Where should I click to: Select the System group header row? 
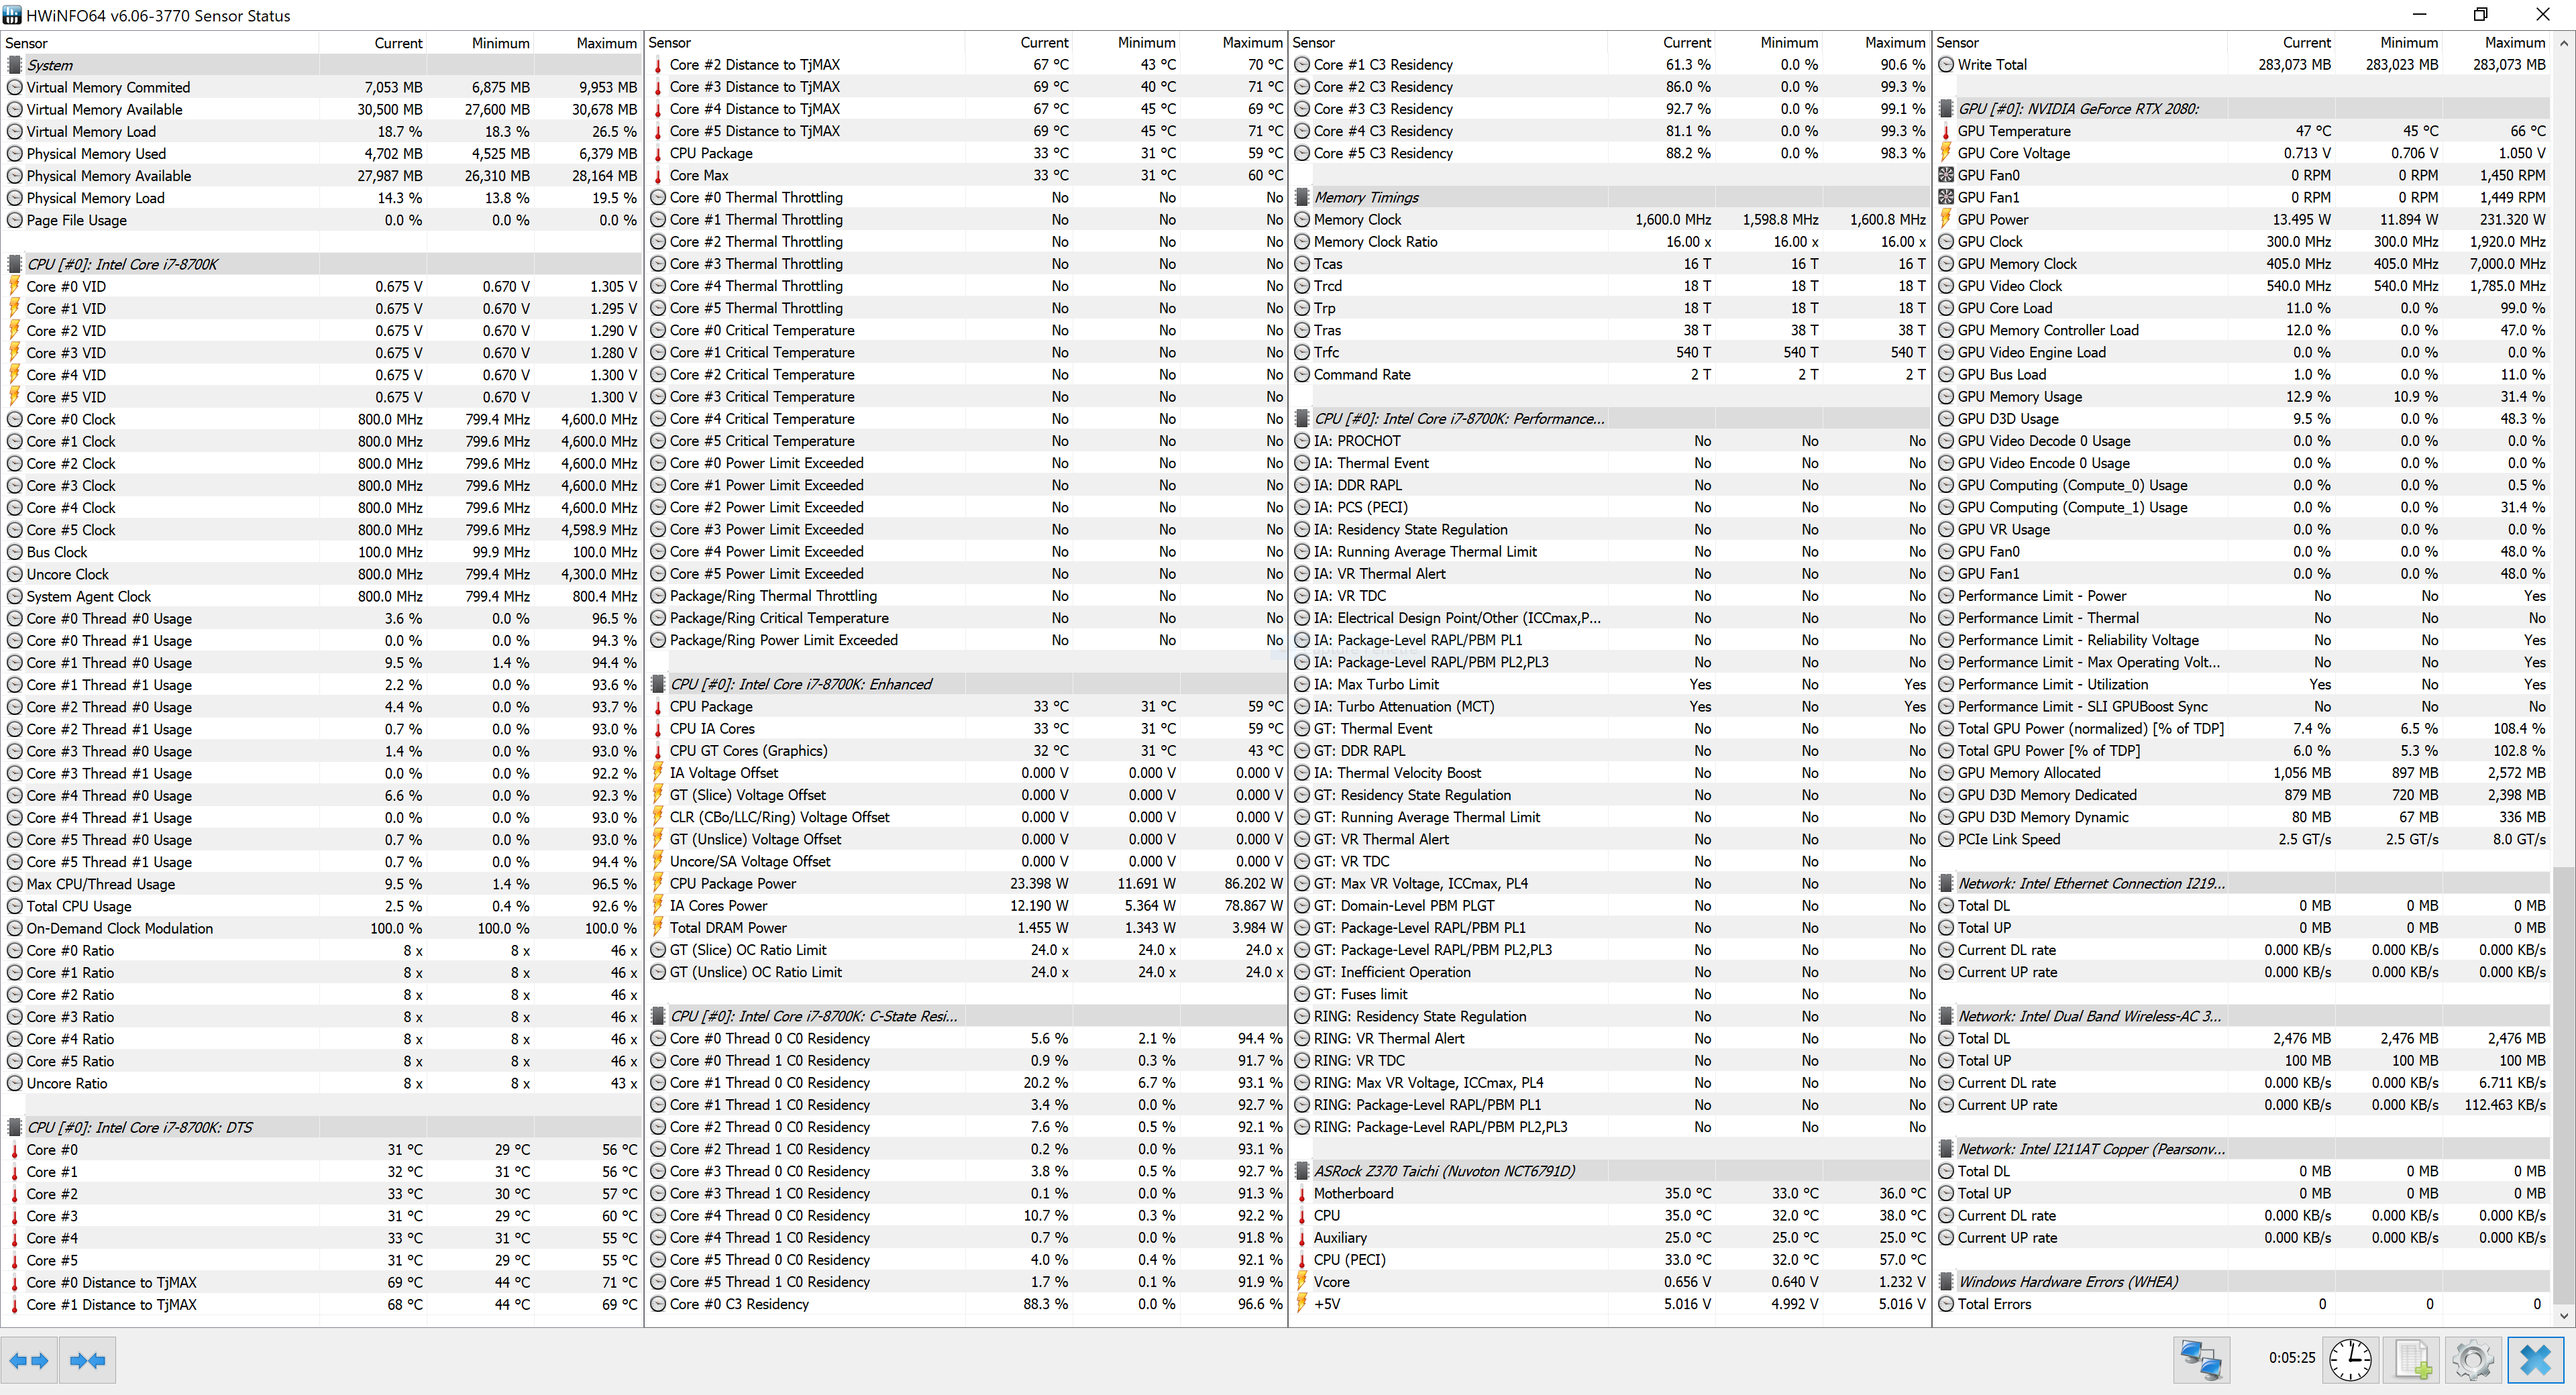click(x=50, y=65)
